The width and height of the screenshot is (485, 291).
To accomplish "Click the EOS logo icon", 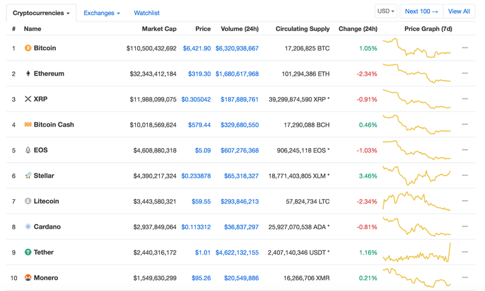I will click(28, 150).
